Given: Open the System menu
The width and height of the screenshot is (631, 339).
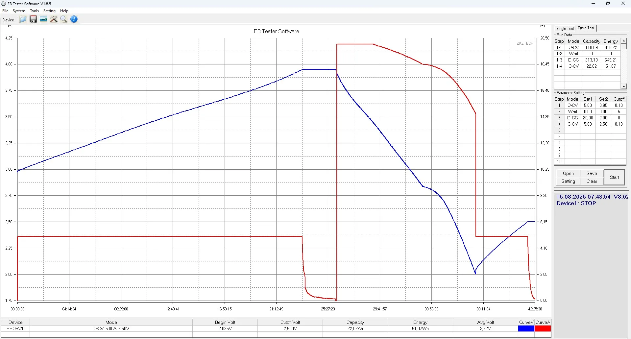Looking at the screenshot, I should 19,11.
